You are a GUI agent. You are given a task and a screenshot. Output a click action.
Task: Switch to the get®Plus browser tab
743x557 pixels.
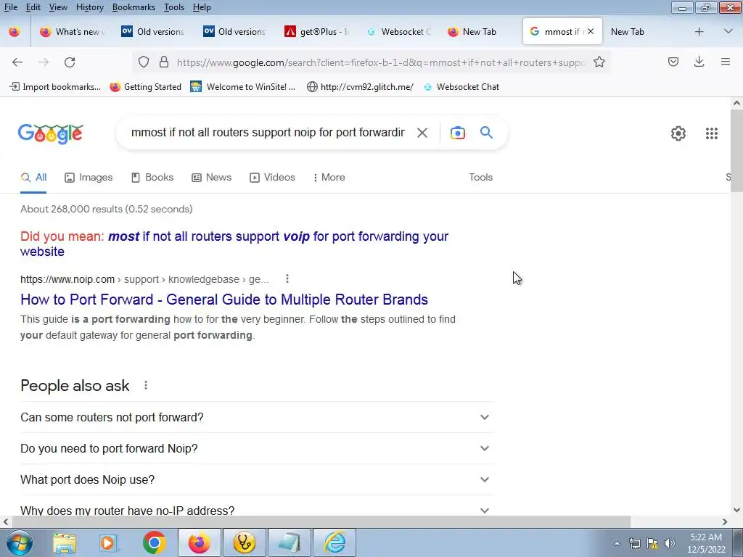coord(317,32)
